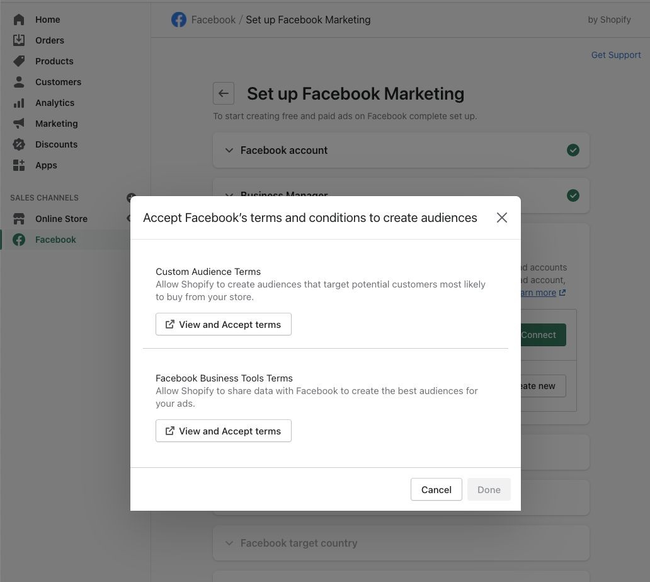Click the Customers person icon
Image resolution: width=650 pixels, height=582 pixels.
pos(19,82)
